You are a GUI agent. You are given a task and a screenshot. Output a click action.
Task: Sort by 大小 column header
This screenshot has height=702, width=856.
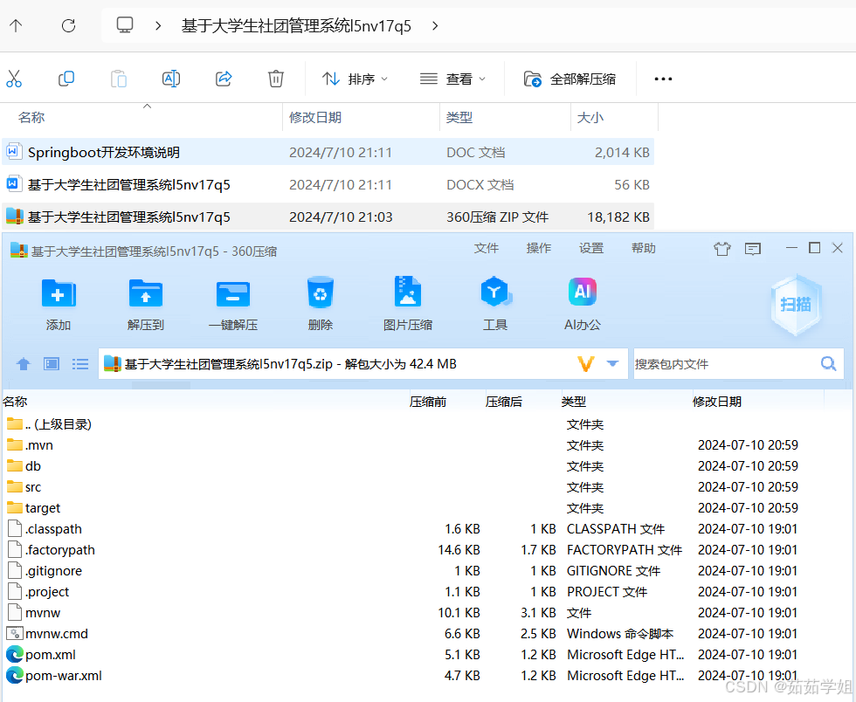click(x=590, y=117)
